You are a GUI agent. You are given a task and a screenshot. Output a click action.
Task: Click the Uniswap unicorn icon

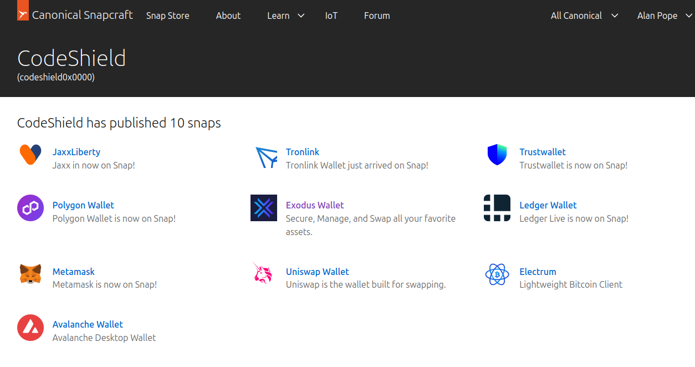tap(264, 274)
